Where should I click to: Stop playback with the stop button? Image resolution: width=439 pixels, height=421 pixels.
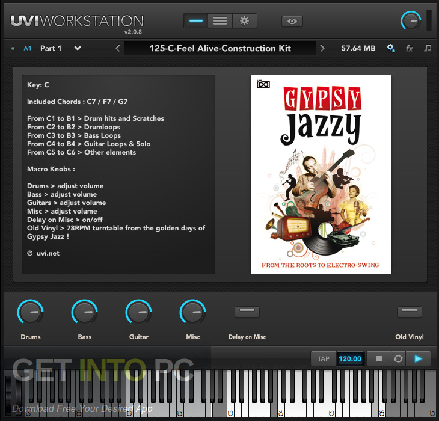point(379,358)
